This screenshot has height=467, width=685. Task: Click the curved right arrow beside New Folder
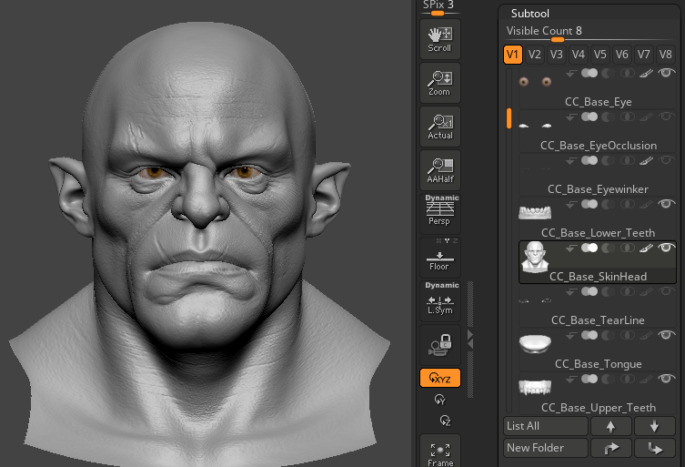pyautogui.click(x=610, y=448)
